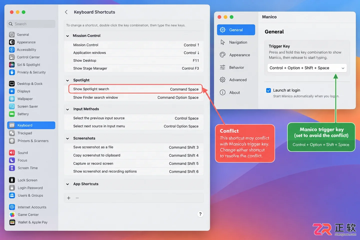The width and height of the screenshot is (360, 240).
Task: Select the Keyboard item in sidebar
Action: (x=31, y=125)
